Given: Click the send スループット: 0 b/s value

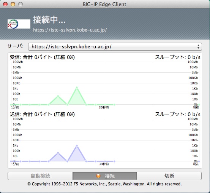Looking at the screenshot, I should click(x=178, y=114).
